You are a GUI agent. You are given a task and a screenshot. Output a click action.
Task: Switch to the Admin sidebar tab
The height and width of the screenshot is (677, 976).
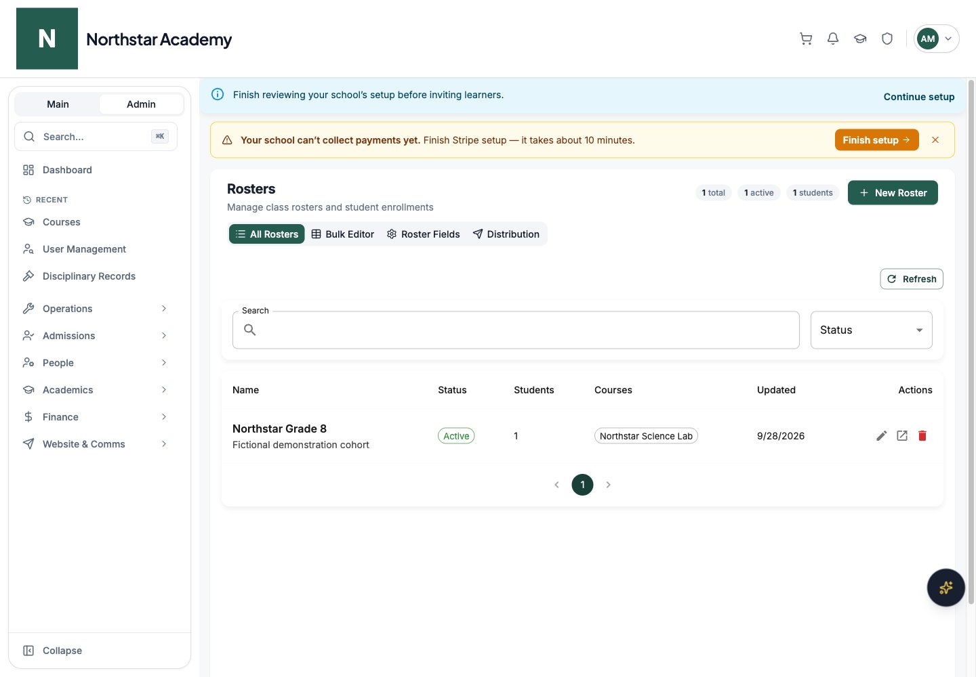click(x=141, y=104)
